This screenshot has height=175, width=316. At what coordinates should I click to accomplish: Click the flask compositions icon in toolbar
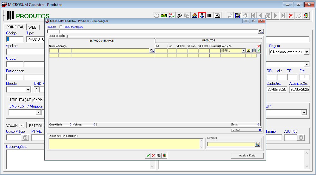pyautogui.click(x=202, y=15)
